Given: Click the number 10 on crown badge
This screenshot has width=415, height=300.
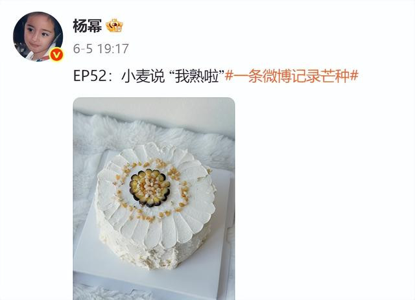Looking at the screenshot, I should coord(118,29).
